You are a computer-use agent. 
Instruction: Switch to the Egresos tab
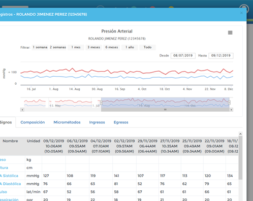(121, 122)
